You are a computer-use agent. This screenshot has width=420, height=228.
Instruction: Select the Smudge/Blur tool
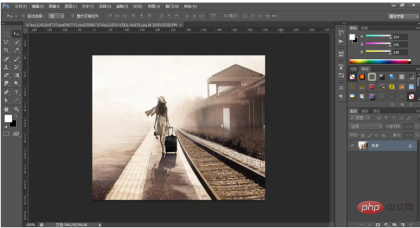(x=6, y=84)
